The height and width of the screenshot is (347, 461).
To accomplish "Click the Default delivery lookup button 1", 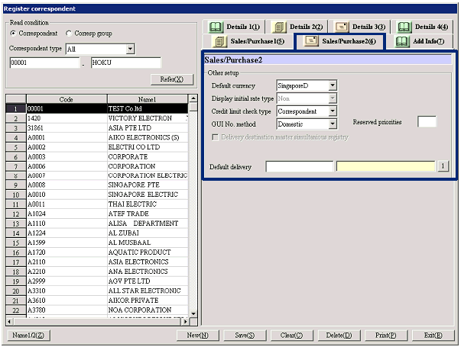I will tap(443, 166).
